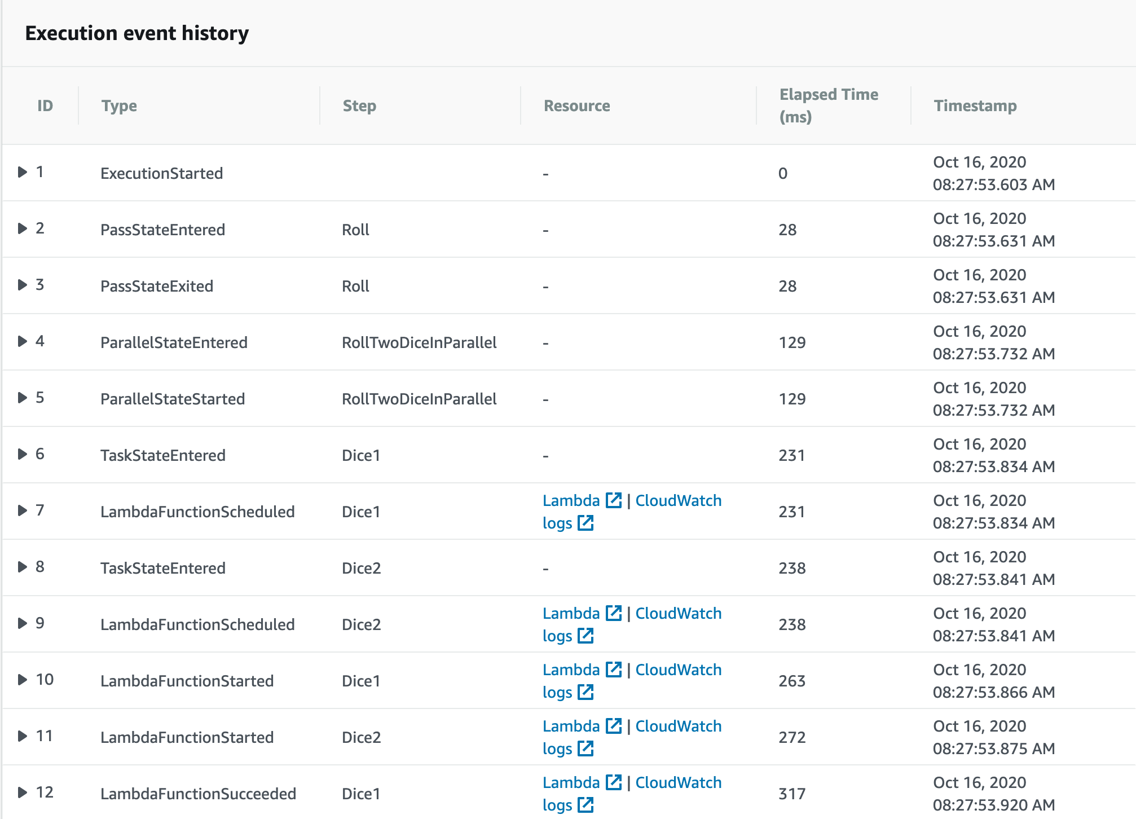This screenshot has height=819, width=1136.
Task: Click Lambda external link icon in event 12 row
Action: tap(613, 782)
